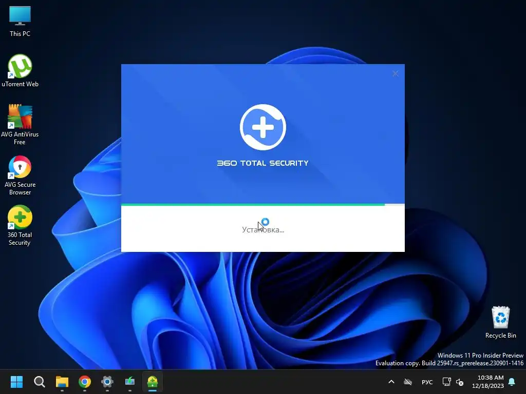Select the 360 Total Security installer taskbar icon
The width and height of the screenshot is (526, 394).
point(153,382)
